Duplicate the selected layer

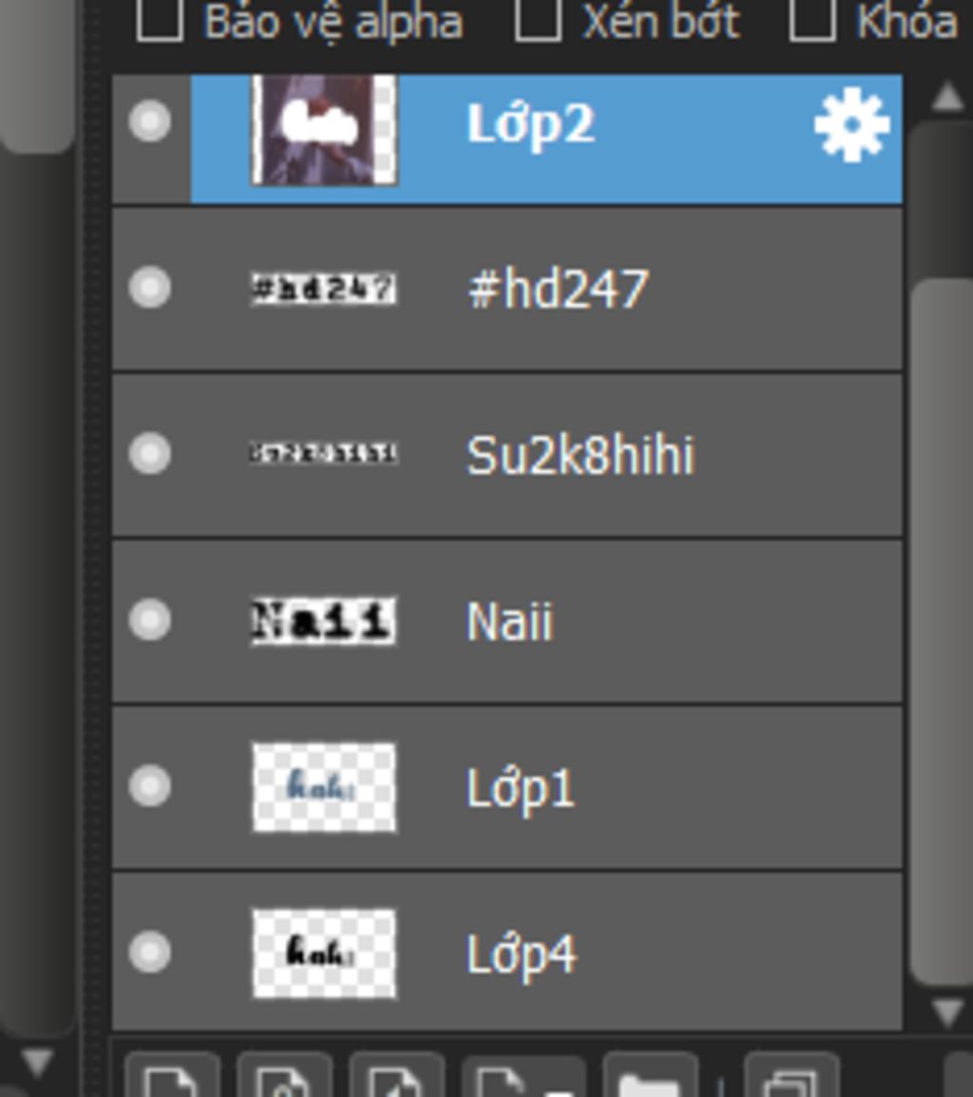792,1075
